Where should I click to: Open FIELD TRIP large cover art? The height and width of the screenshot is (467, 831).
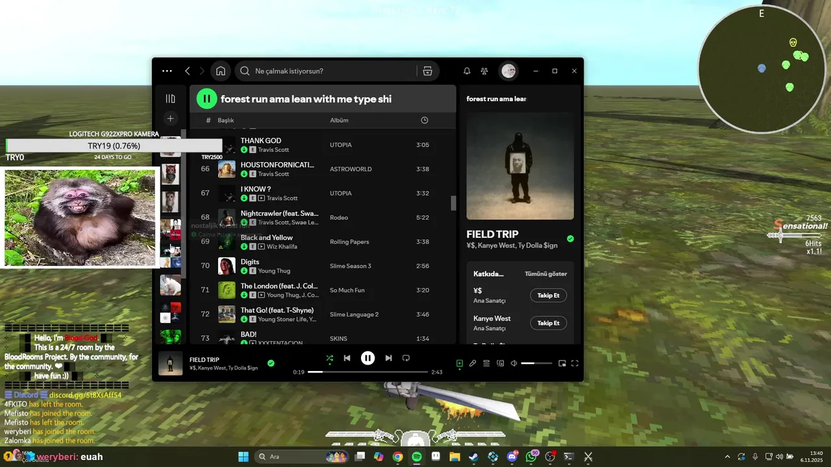[520, 166]
